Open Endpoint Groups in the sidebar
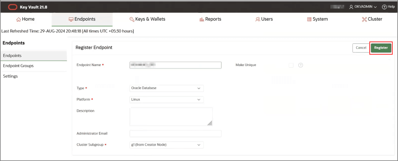 tap(34, 66)
